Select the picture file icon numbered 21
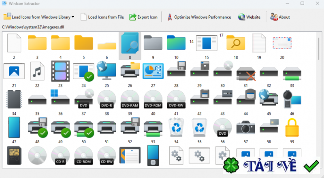Viewport: 324px width, 178px height. pos(14,71)
